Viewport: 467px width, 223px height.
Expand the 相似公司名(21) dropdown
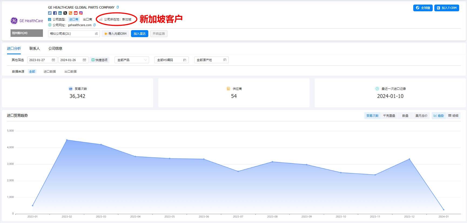click(x=74, y=34)
